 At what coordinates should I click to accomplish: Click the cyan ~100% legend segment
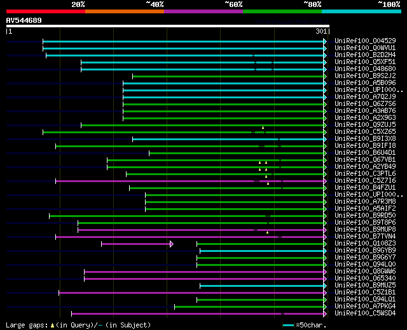coord(362,11)
